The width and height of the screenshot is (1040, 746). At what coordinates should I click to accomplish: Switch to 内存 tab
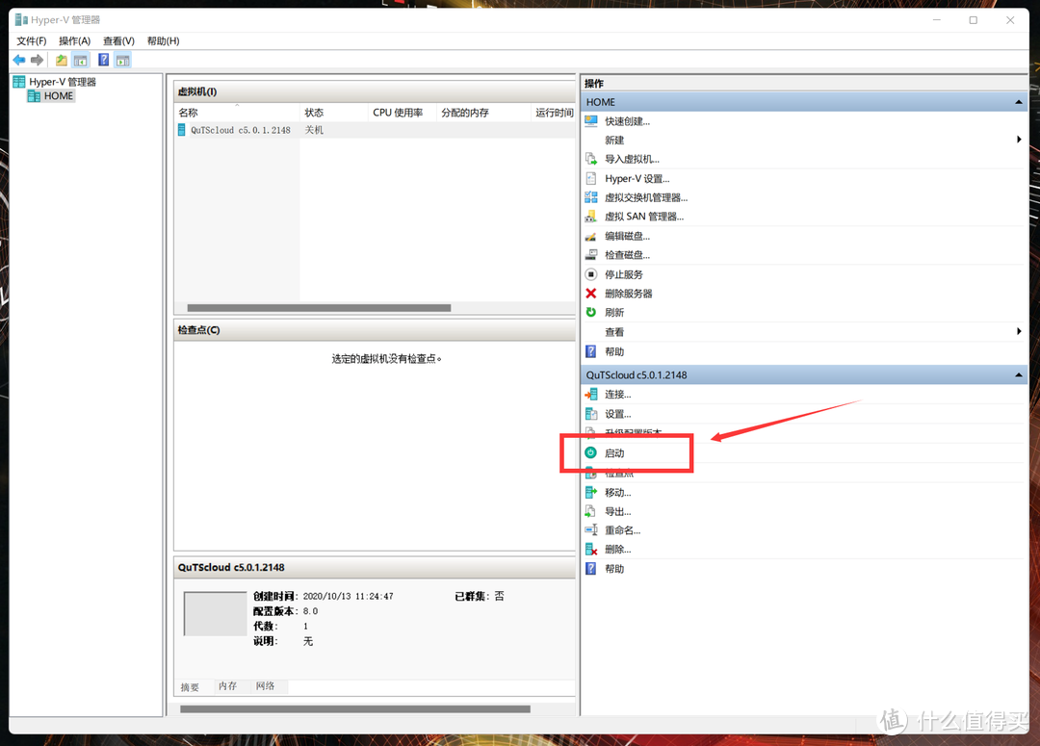pyautogui.click(x=227, y=686)
